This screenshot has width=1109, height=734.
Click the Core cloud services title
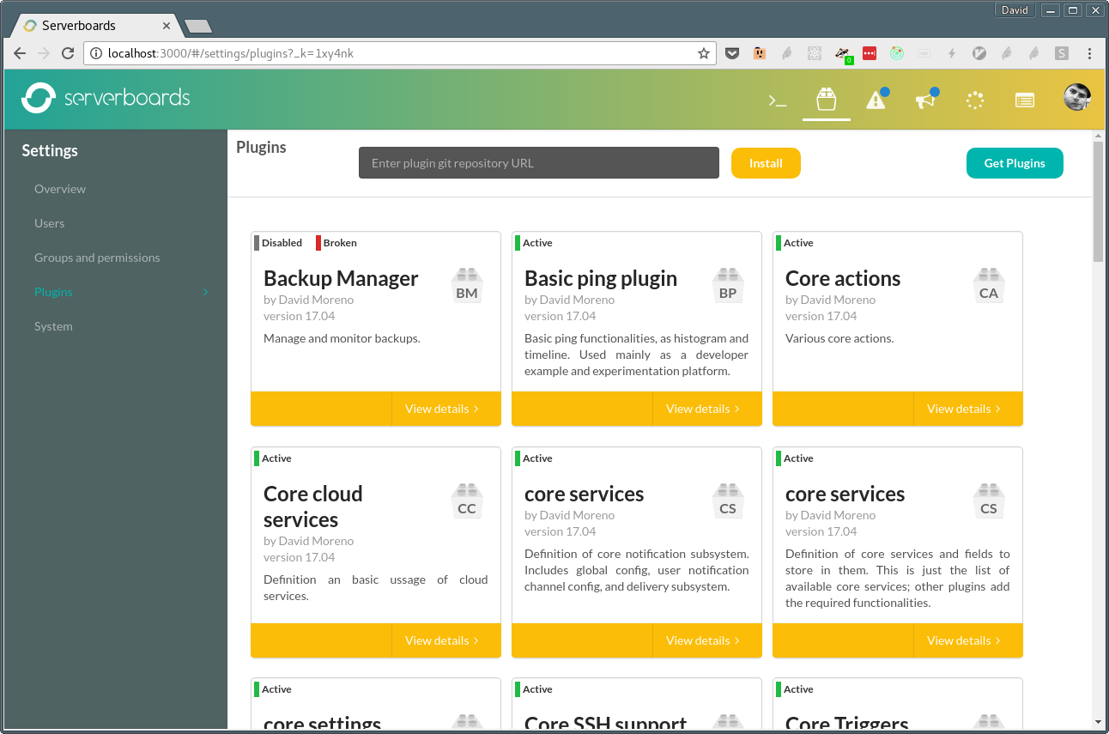click(x=313, y=507)
